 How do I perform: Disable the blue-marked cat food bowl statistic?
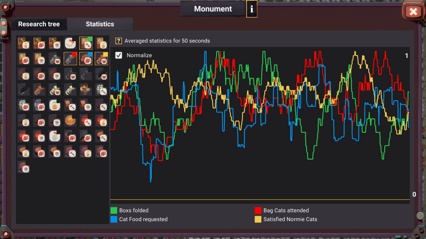pyautogui.click(x=86, y=59)
